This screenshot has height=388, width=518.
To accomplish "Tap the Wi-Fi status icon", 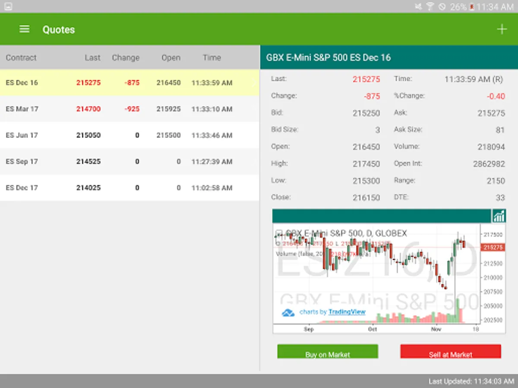I will (430, 6).
